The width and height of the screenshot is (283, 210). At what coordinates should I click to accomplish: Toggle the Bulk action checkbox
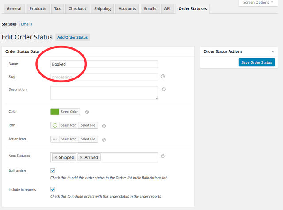pos(53,171)
